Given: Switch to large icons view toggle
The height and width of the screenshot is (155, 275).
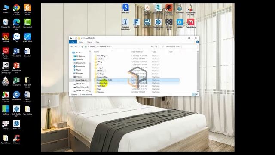Looking at the screenshot, I should (197, 94).
